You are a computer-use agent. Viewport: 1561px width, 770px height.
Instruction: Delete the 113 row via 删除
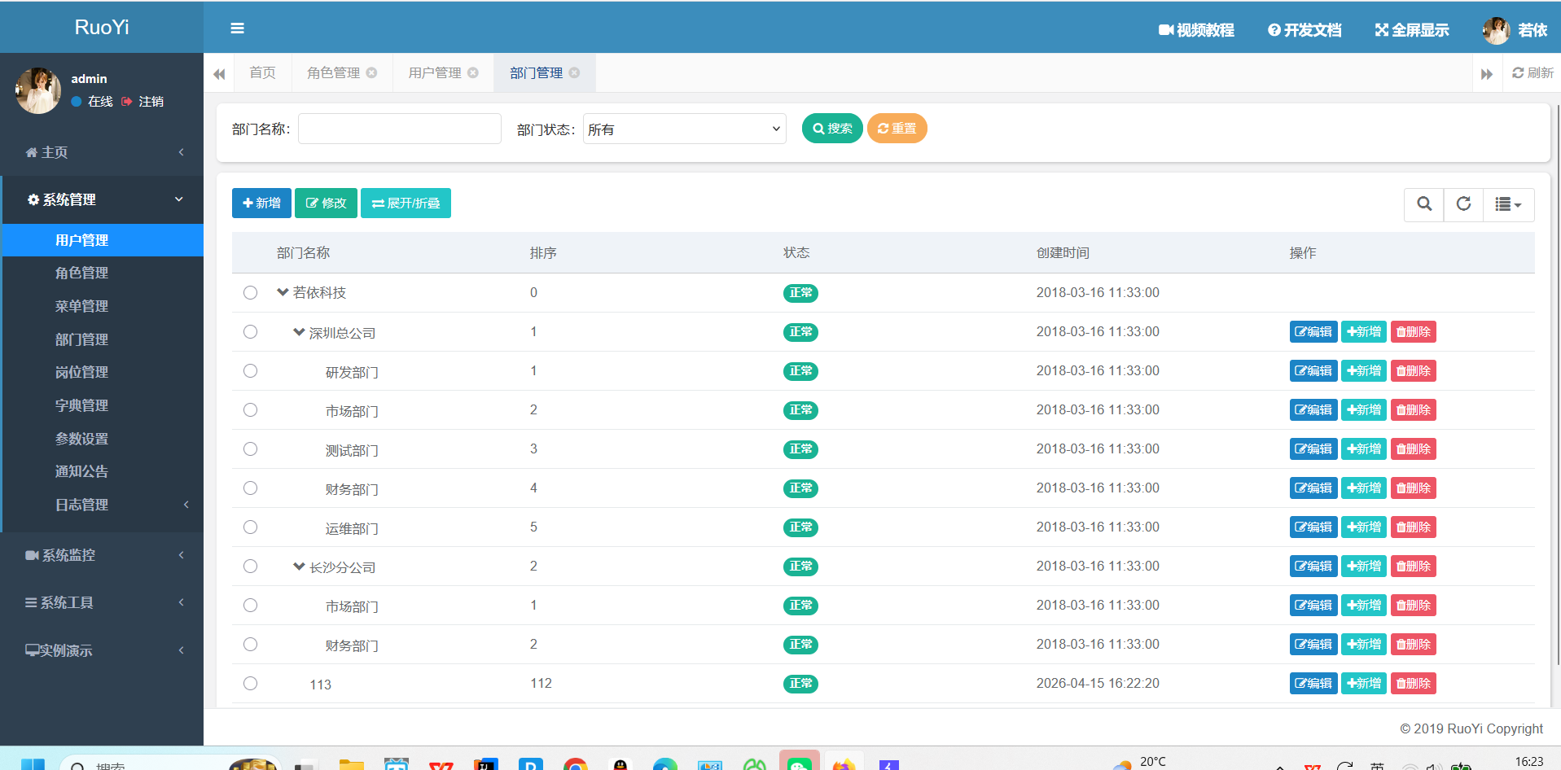(x=1414, y=684)
